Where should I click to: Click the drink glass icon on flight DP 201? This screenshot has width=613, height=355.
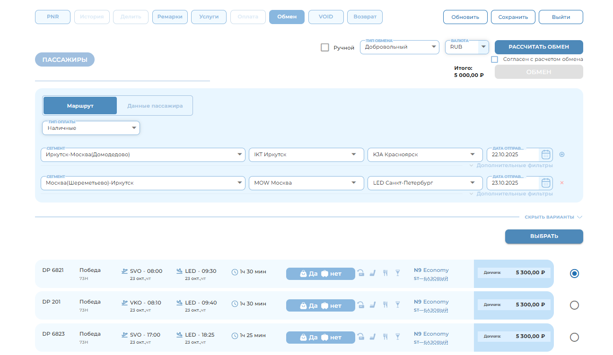(397, 305)
